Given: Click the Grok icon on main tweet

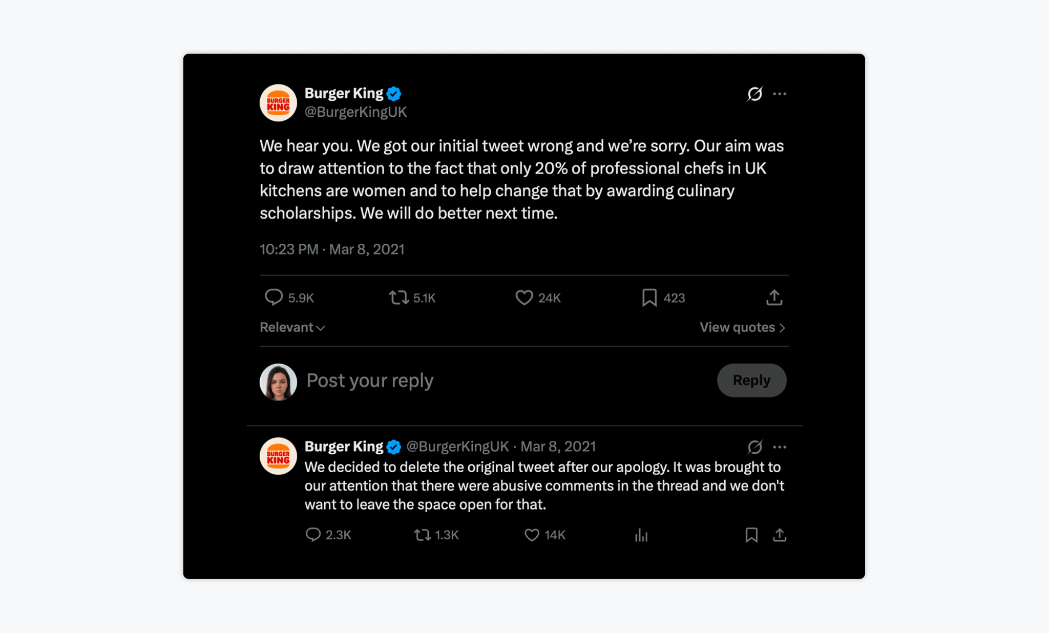Looking at the screenshot, I should click(x=754, y=94).
